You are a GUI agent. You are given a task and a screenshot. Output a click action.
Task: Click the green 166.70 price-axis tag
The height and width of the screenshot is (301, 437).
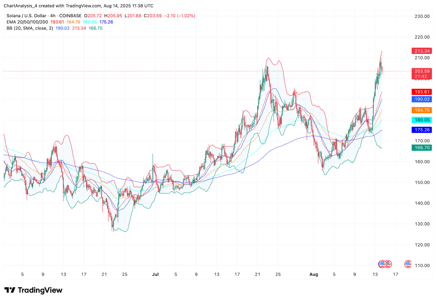point(422,148)
